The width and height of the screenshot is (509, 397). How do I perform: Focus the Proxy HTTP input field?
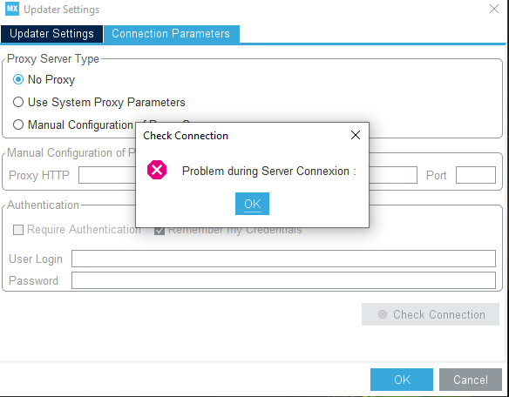coord(107,175)
